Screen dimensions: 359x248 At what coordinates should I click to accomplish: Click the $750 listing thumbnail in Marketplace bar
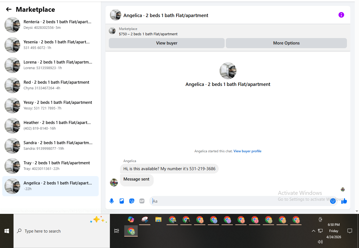point(112,31)
